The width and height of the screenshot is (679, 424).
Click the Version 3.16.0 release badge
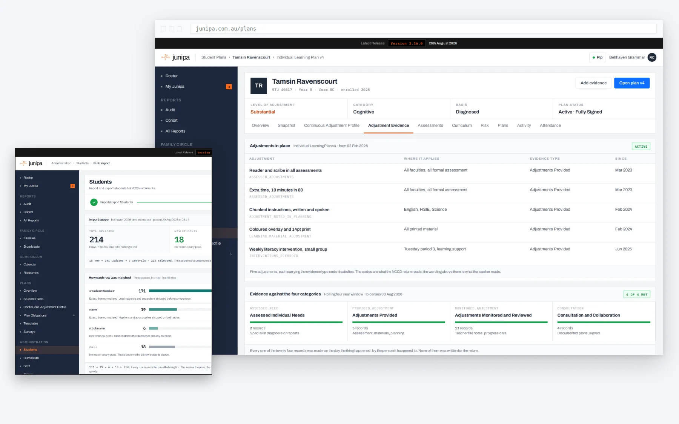tap(407, 43)
